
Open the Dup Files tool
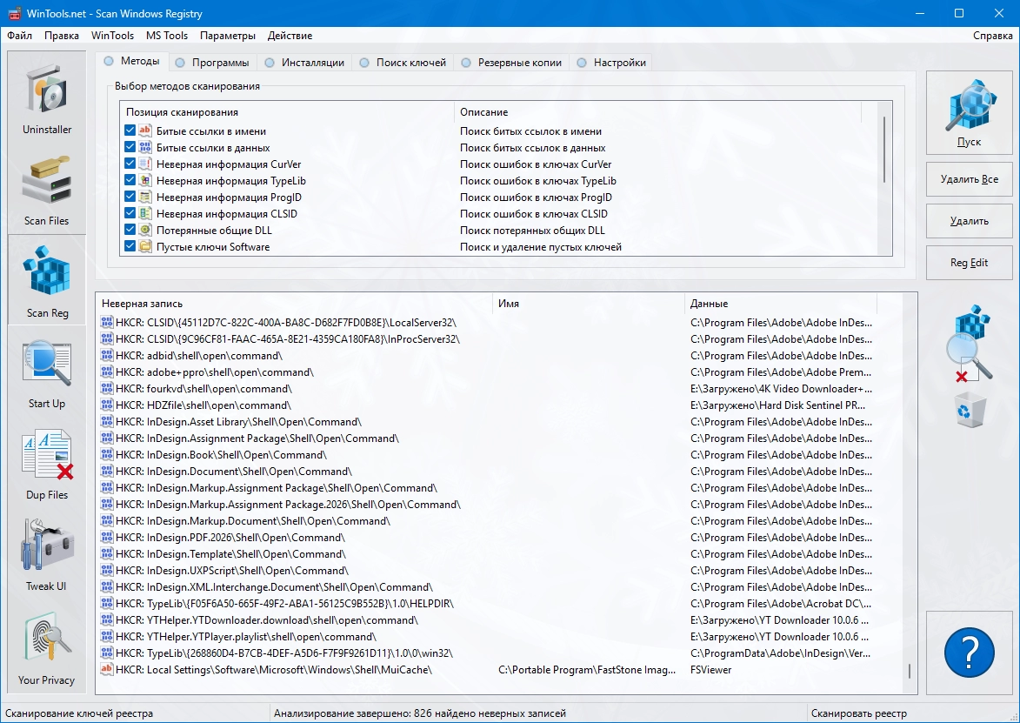47,463
